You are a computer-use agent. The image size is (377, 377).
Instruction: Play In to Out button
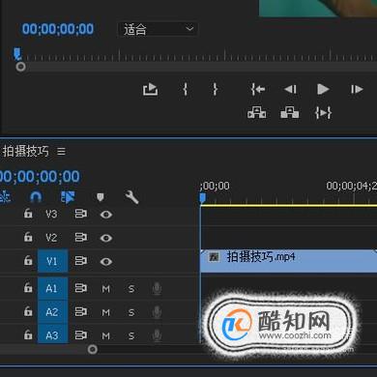(x=323, y=113)
